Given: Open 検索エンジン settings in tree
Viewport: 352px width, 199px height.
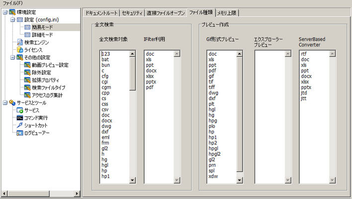Looking at the screenshot, I should (x=36, y=42).
